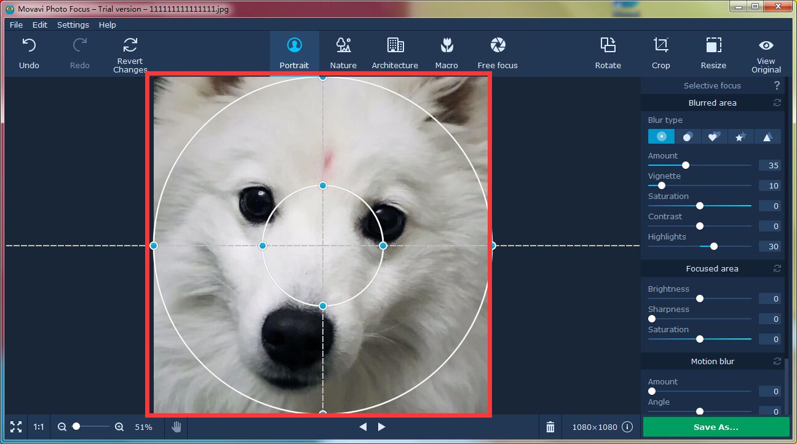Click the Highlights value field 30

point(769,246)
